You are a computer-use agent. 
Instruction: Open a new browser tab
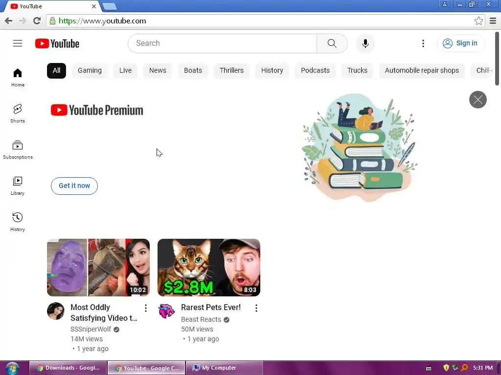coord(110,6)
